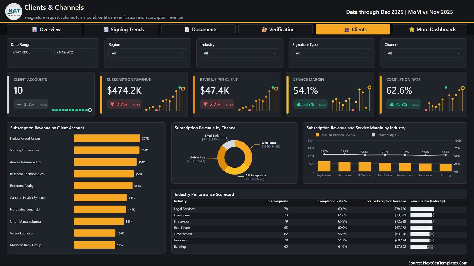Go to the Documents tab
This screenshot has height=266, width=474.
coord(198,29)
